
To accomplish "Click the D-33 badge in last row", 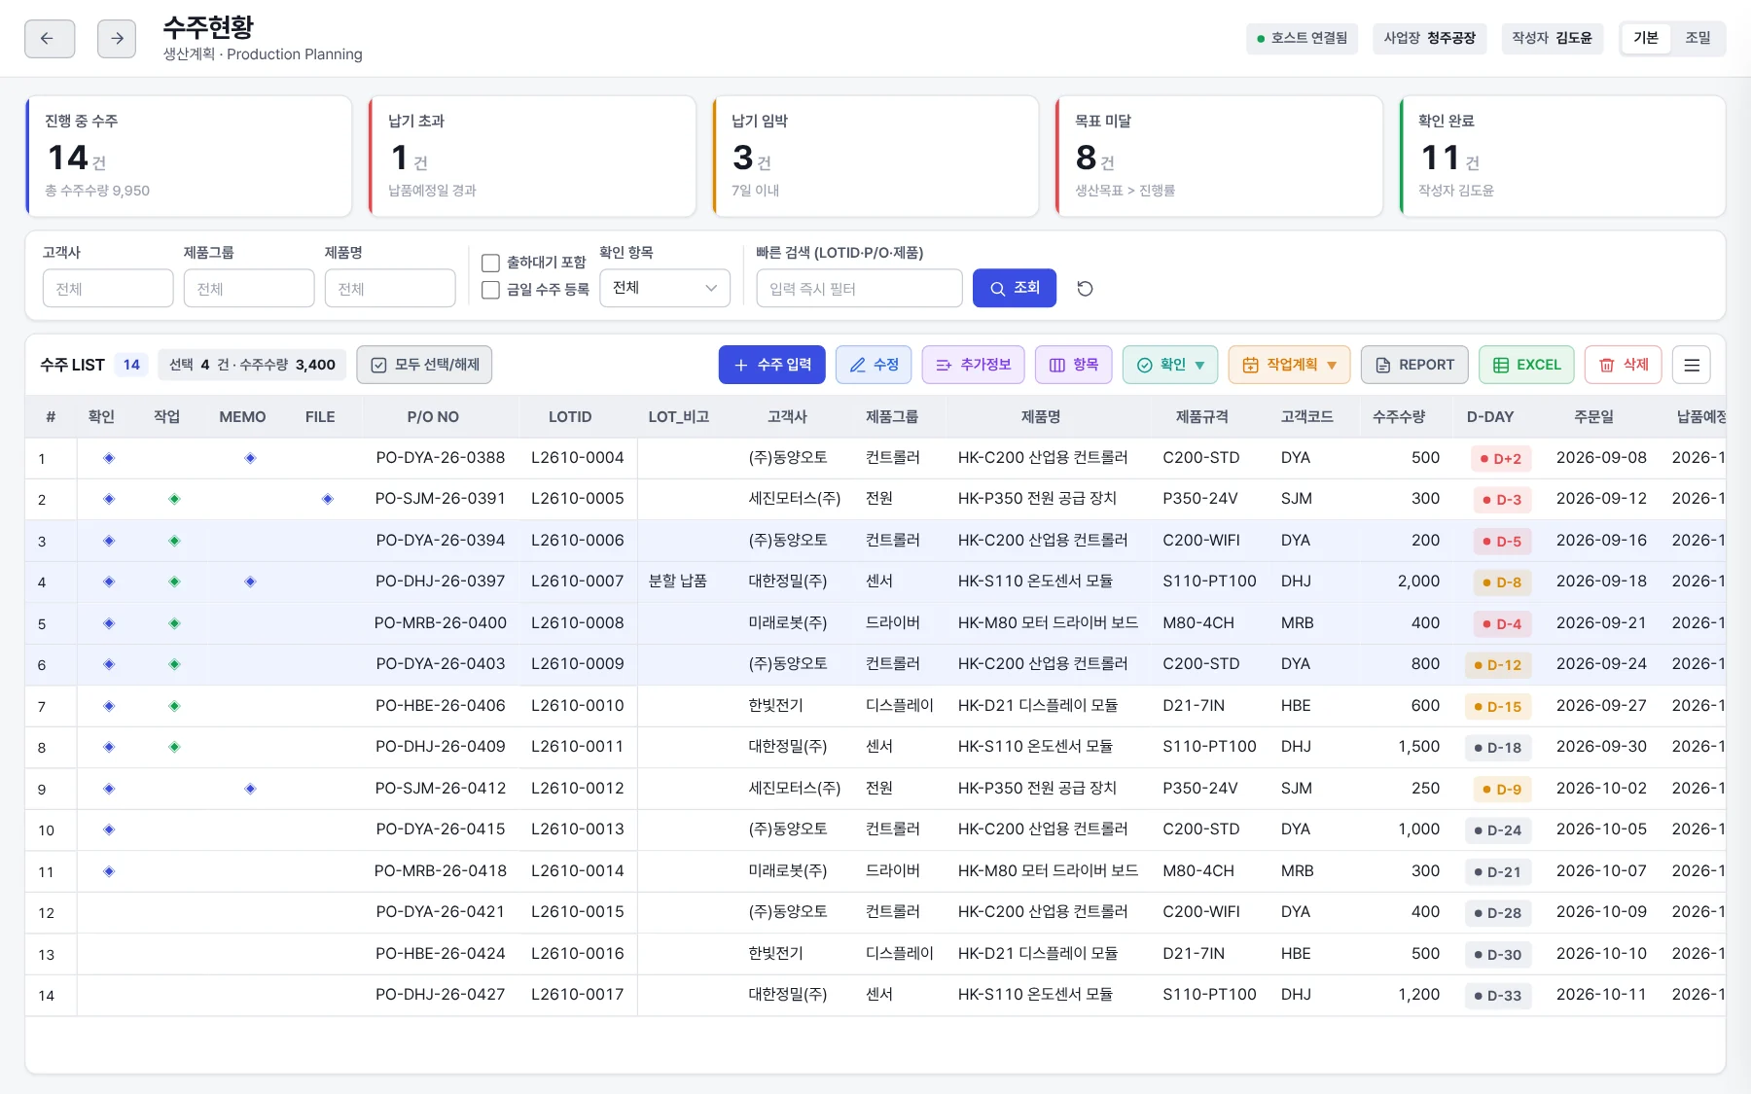I will [1498, 996].
